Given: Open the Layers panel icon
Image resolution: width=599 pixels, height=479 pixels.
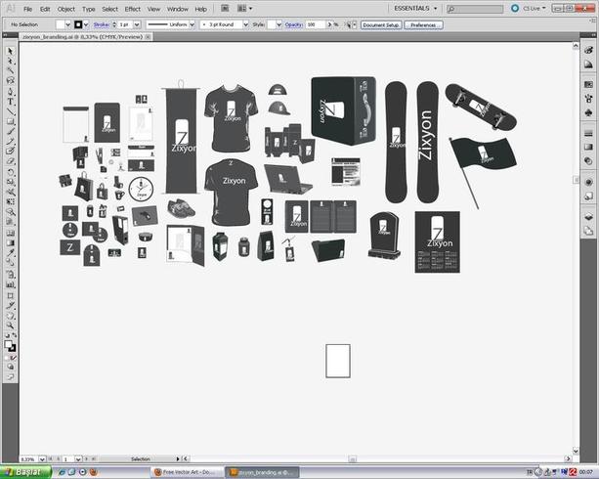Looking at the screenshot, I should (x=588, y=216).
